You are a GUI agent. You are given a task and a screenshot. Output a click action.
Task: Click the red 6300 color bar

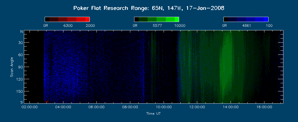(67, 20)
